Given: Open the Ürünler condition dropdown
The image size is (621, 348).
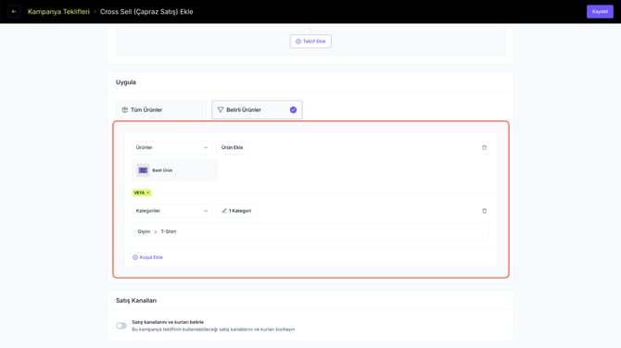Looking at the screenshot, I should click(x=171, y=147).
